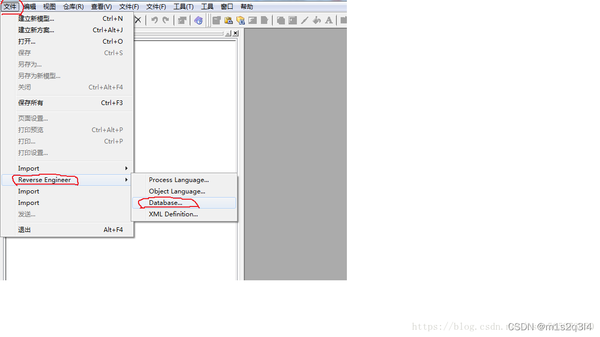Viewport: 600px width, 337px height.
Task: Click the paint bucket fill icon
Action: point(317,20)
